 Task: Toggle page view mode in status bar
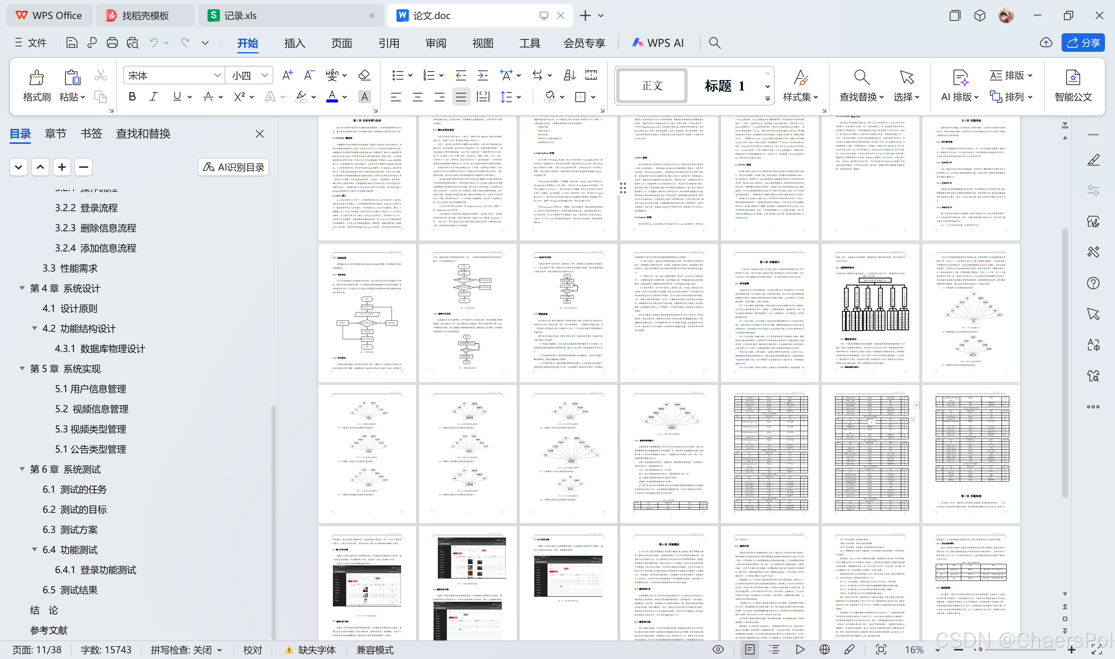tap(750, 650)
